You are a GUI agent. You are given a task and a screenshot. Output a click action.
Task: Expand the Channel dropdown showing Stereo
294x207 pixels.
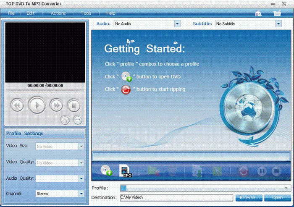(x=81, y=194)
